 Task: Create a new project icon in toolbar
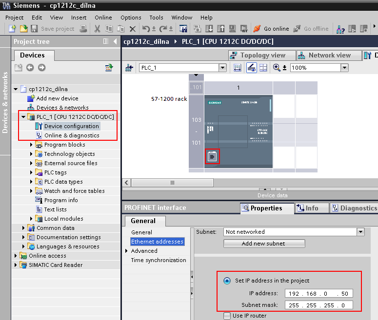[x=13, y=29]
